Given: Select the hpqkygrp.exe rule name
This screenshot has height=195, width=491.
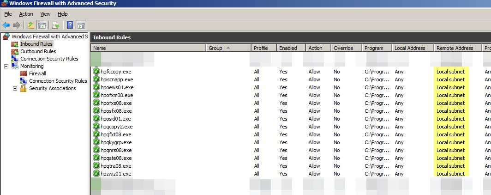Looking at the screenshot, I should (x=116, y=142).
